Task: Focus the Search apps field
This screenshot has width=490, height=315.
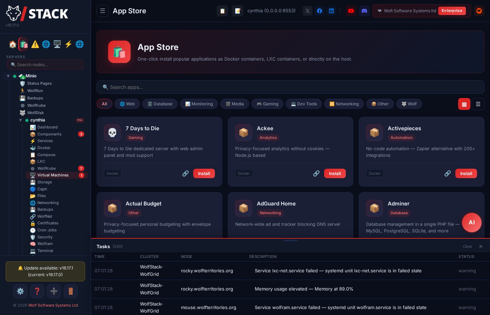Action: tap(290, 87)
